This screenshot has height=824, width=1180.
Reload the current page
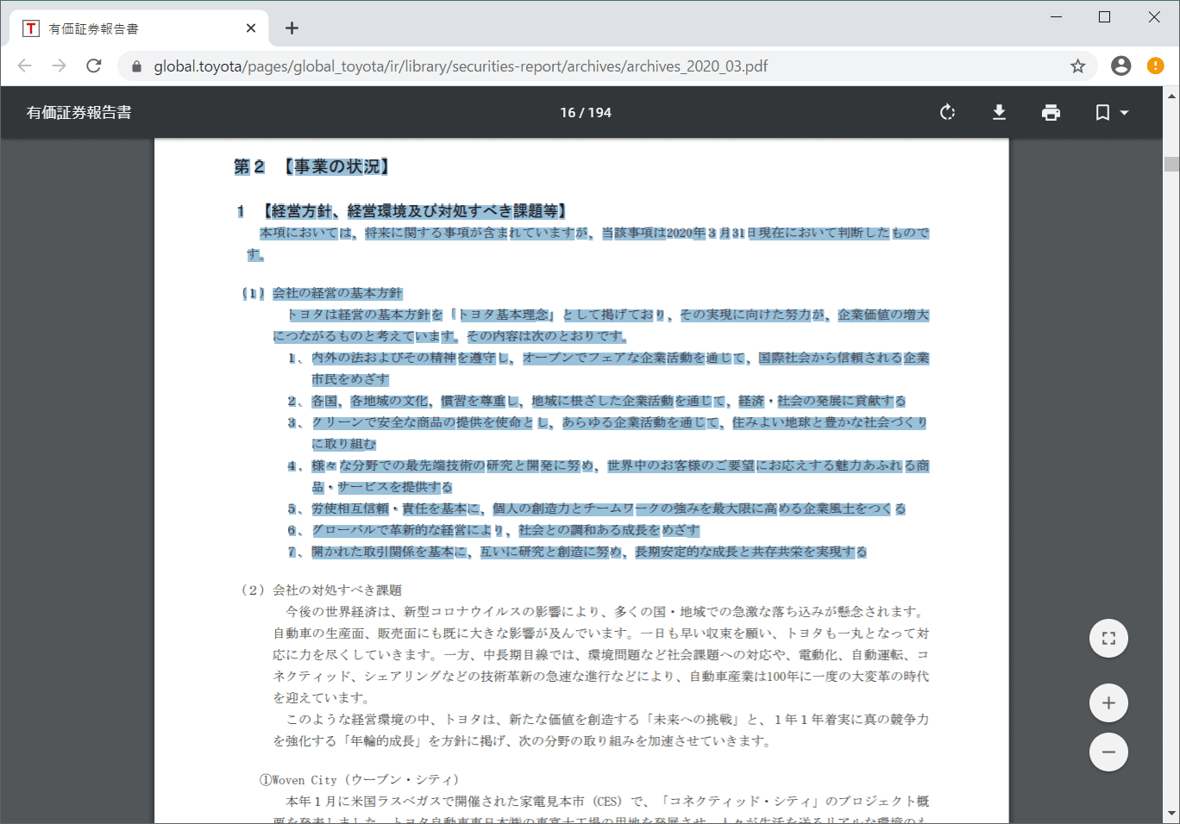click(94, 66)
